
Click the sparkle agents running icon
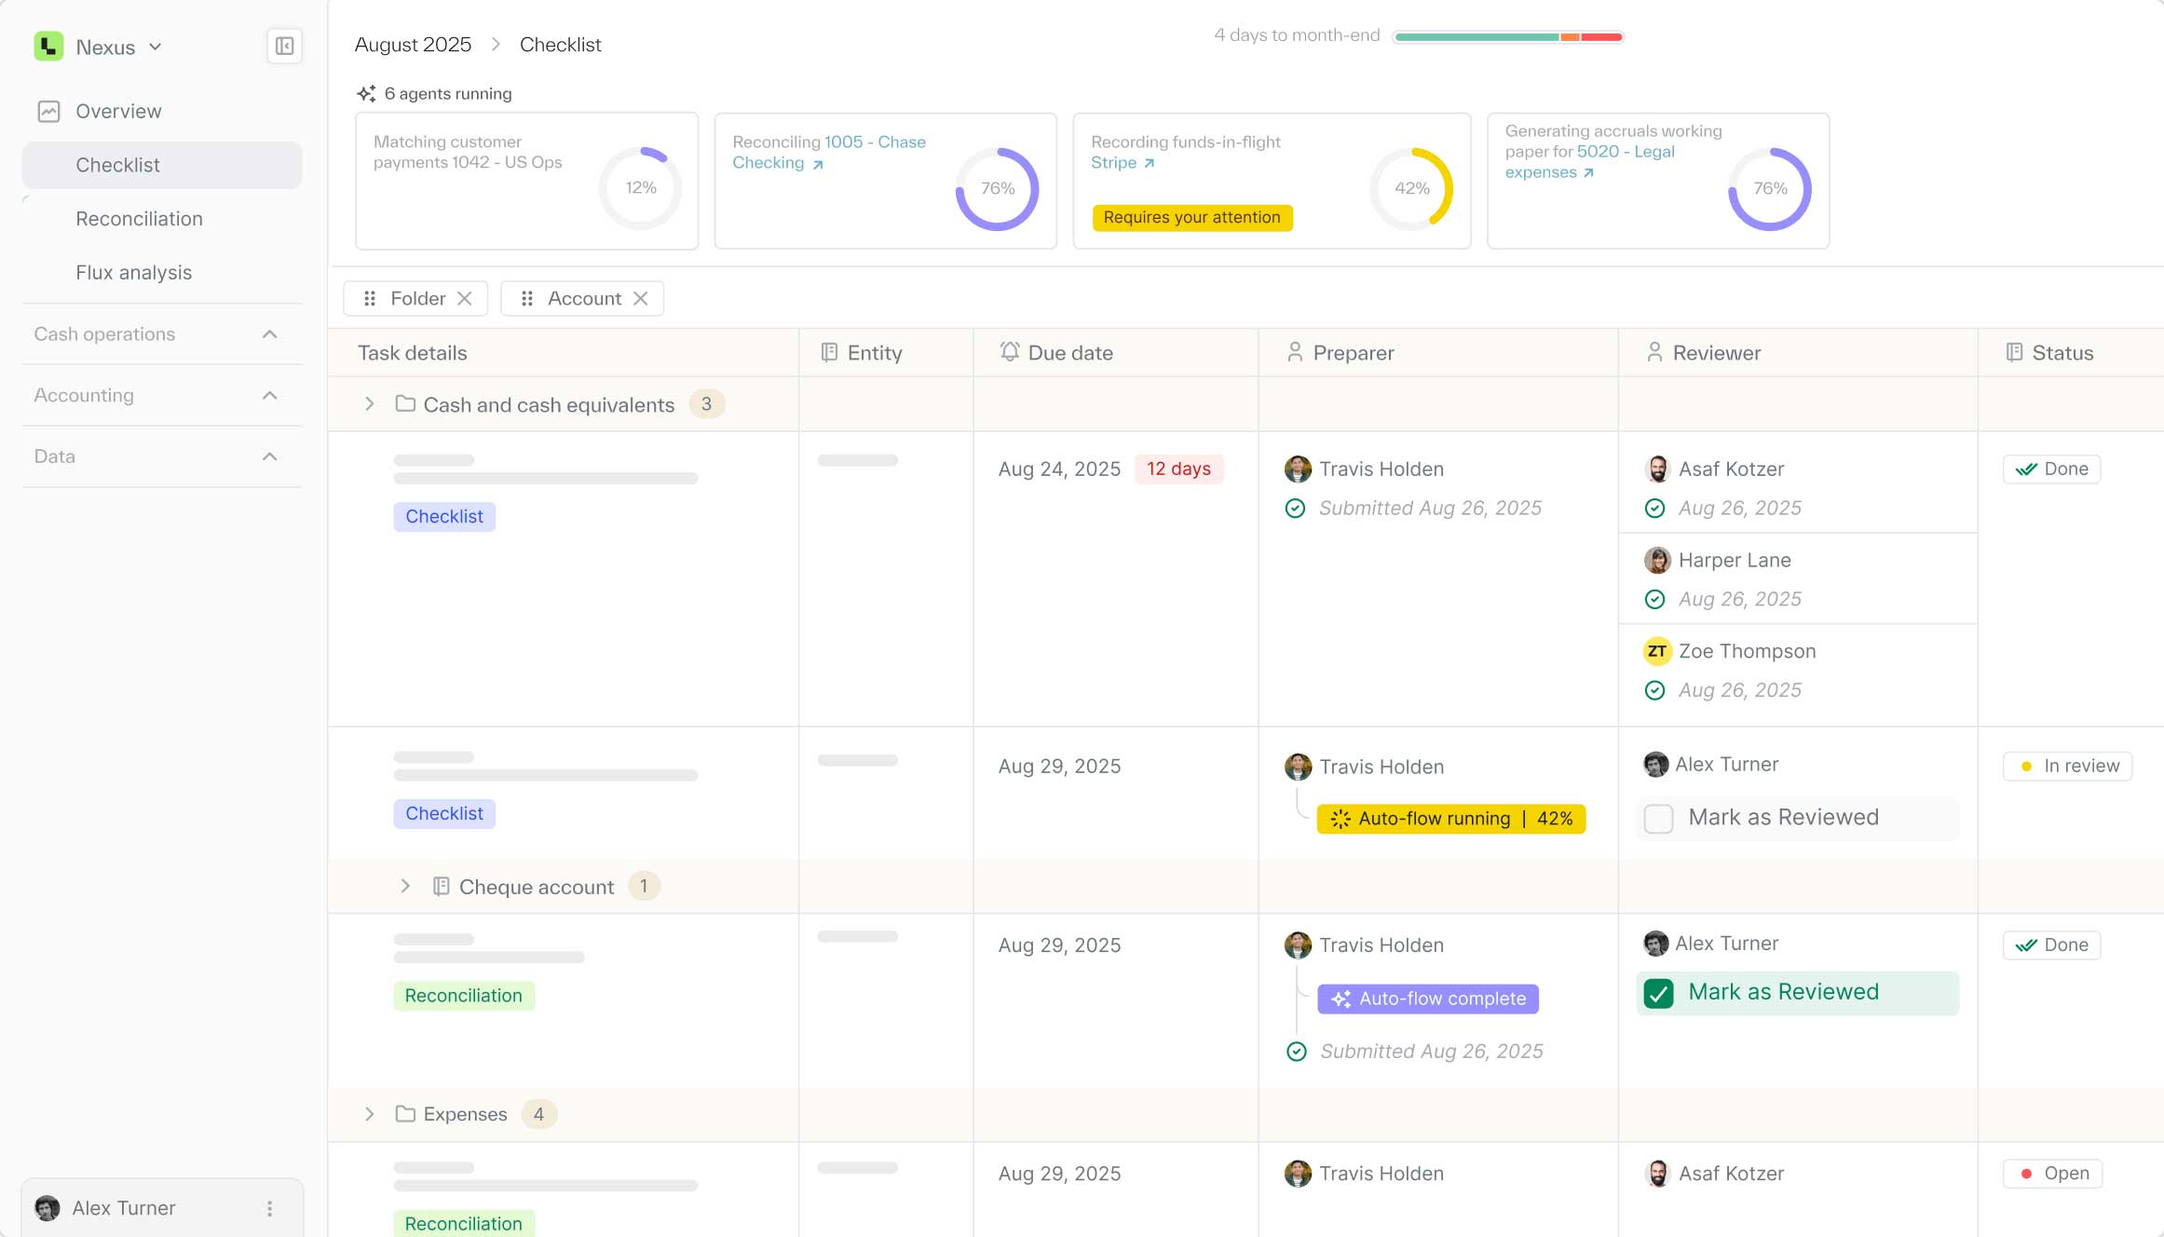tap(366, 94)
